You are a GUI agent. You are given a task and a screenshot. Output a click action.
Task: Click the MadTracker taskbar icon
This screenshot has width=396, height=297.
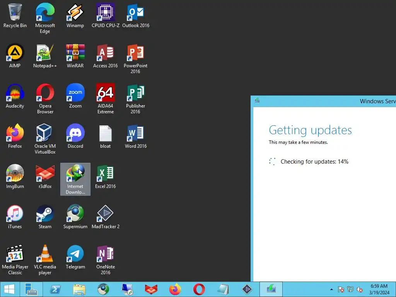(247, 289)
